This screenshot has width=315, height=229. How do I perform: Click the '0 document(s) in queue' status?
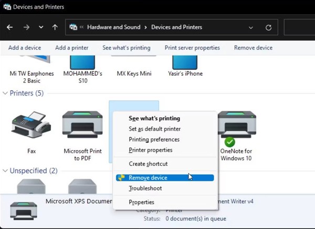tap(196, 218)
